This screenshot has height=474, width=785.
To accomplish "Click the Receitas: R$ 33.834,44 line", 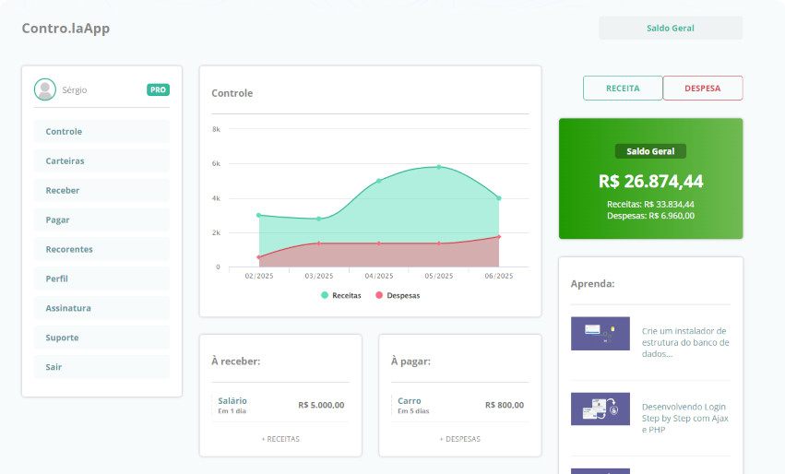I will pos(650,204).
